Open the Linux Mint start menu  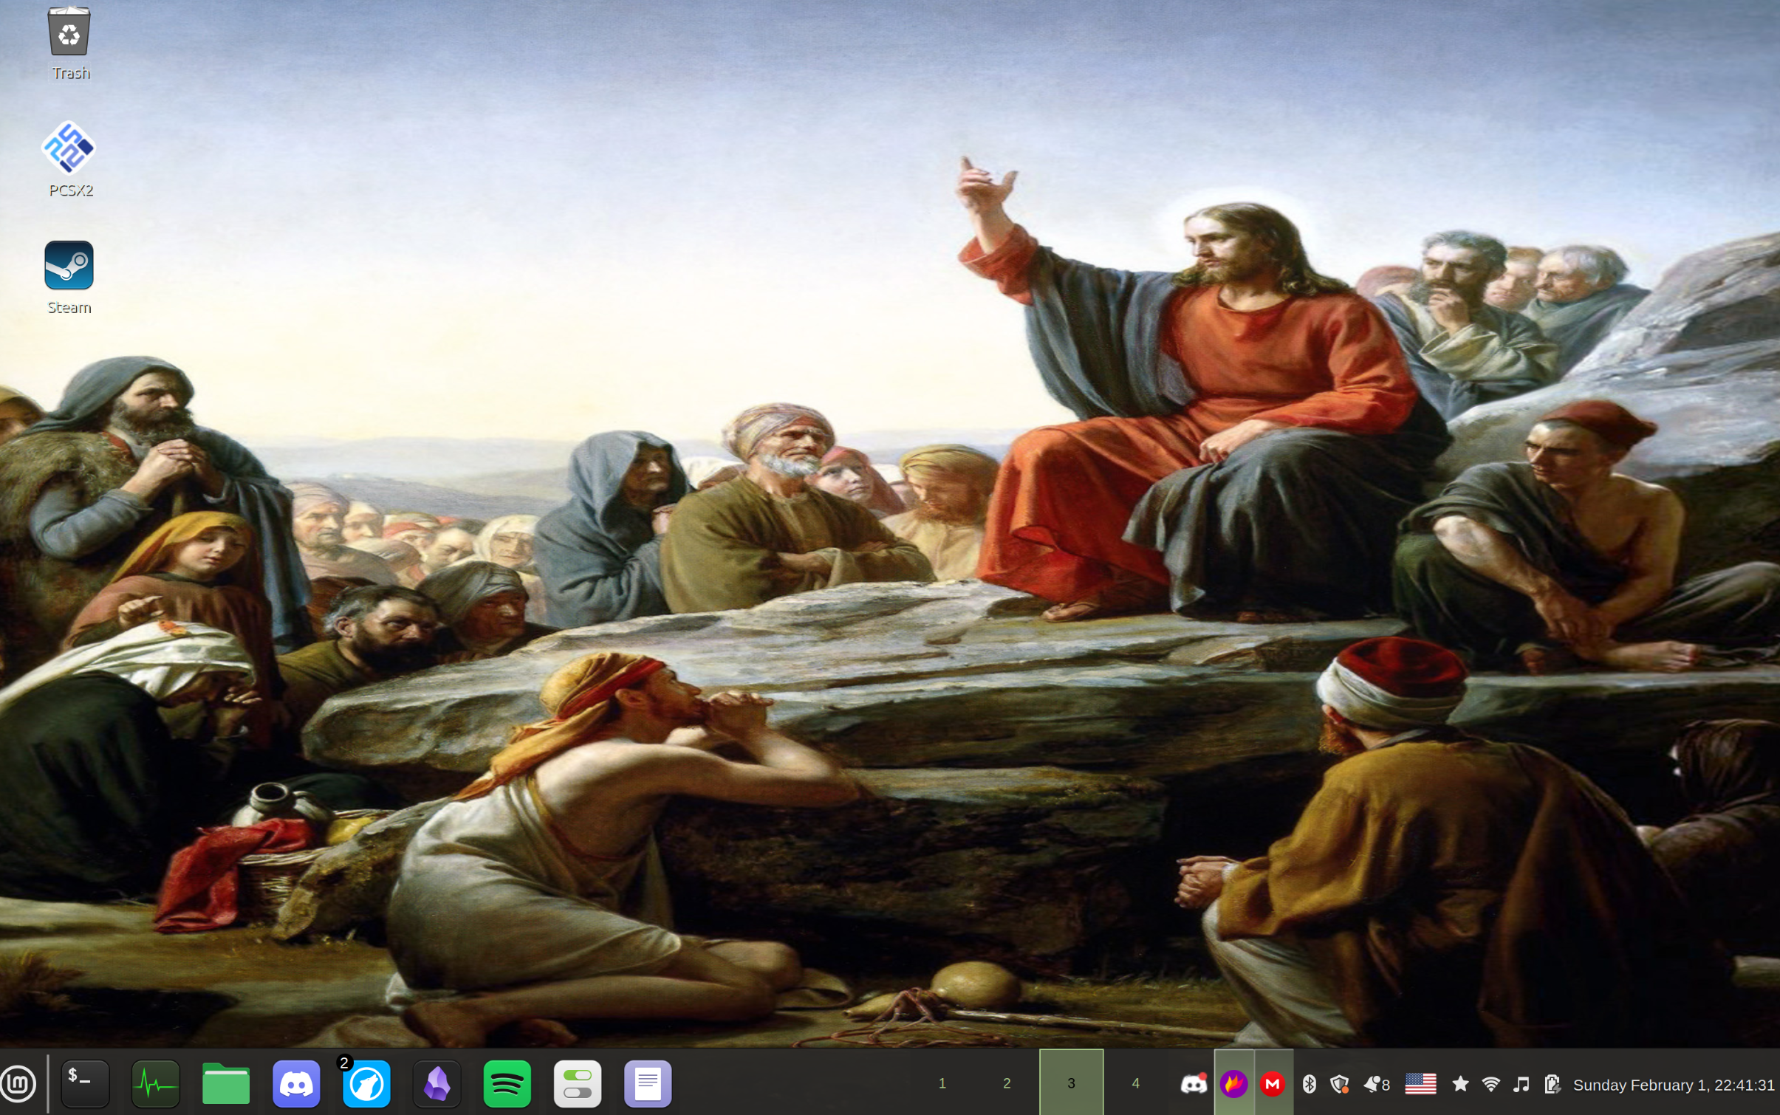pyautogui.click(x=18, y=1084)
